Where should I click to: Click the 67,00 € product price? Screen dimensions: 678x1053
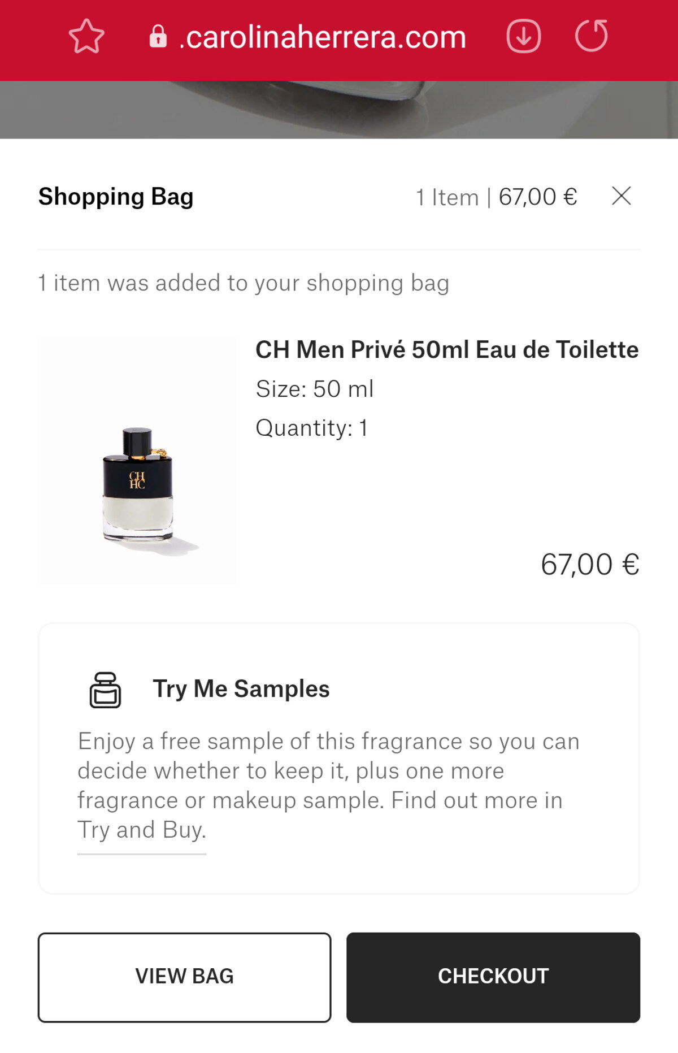click(x=589, y=564)
